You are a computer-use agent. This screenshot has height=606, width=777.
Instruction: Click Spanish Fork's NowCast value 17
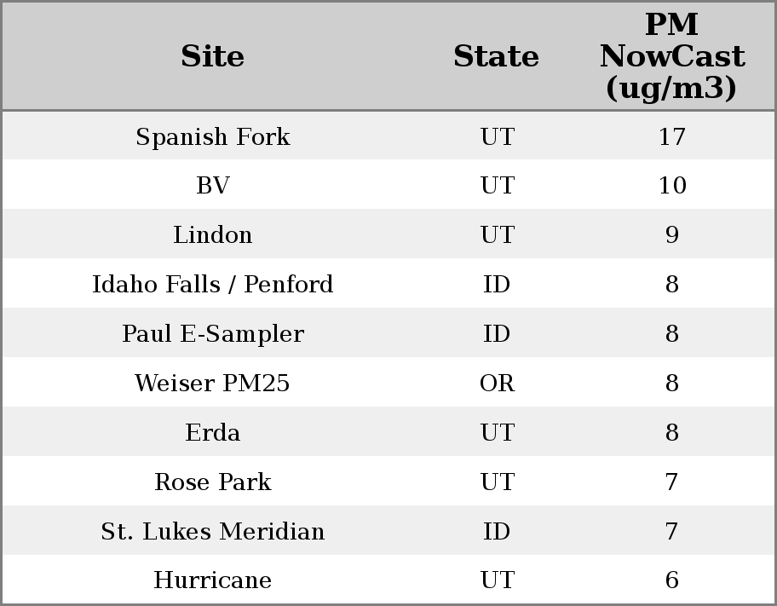(671, 136)
